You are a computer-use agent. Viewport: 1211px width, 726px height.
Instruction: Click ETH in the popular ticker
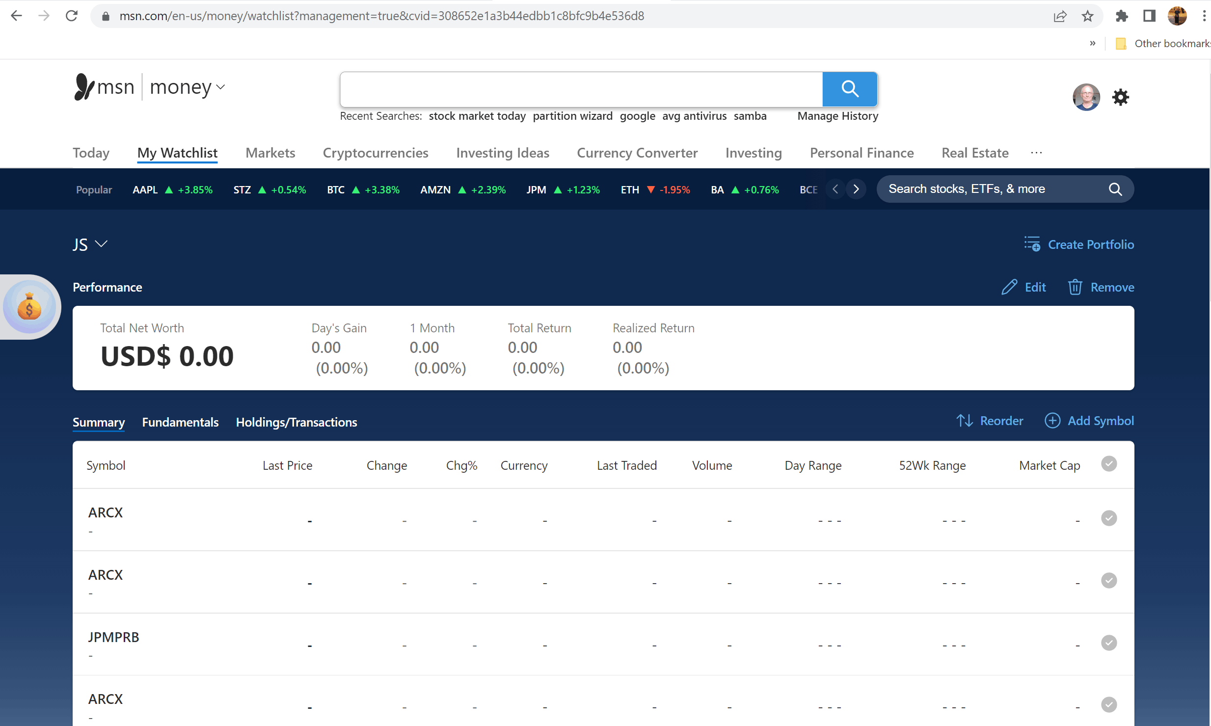(655, 189)
